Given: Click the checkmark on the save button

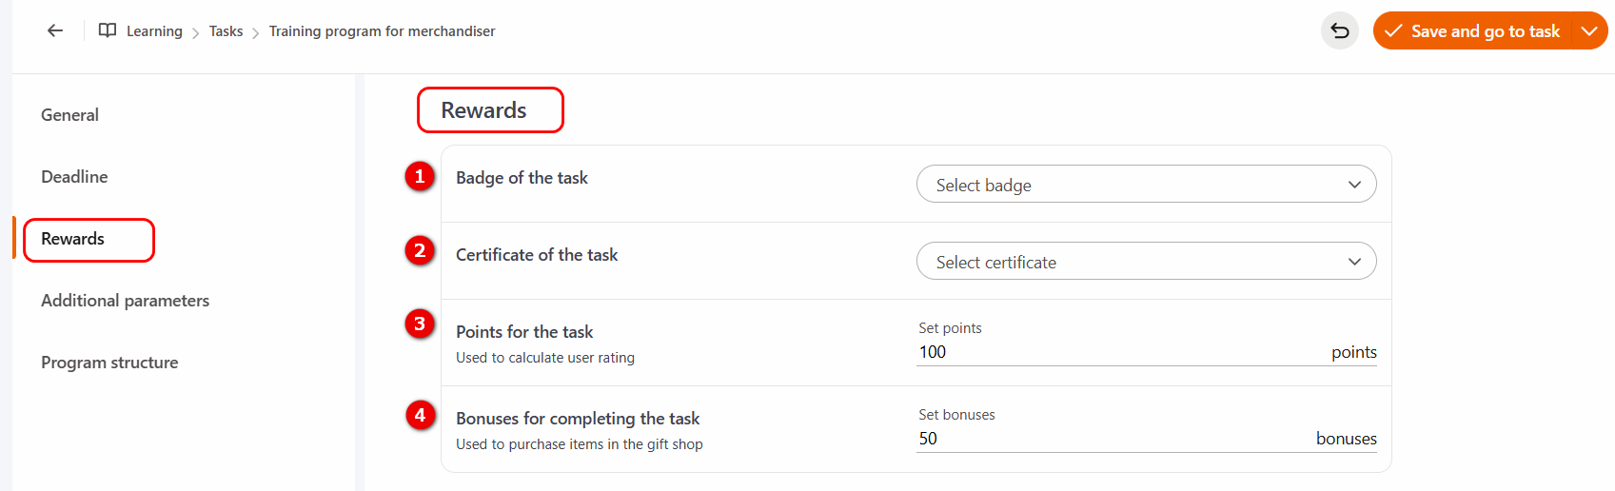Looking at the screenshot, I should (x=1393, y=31).
